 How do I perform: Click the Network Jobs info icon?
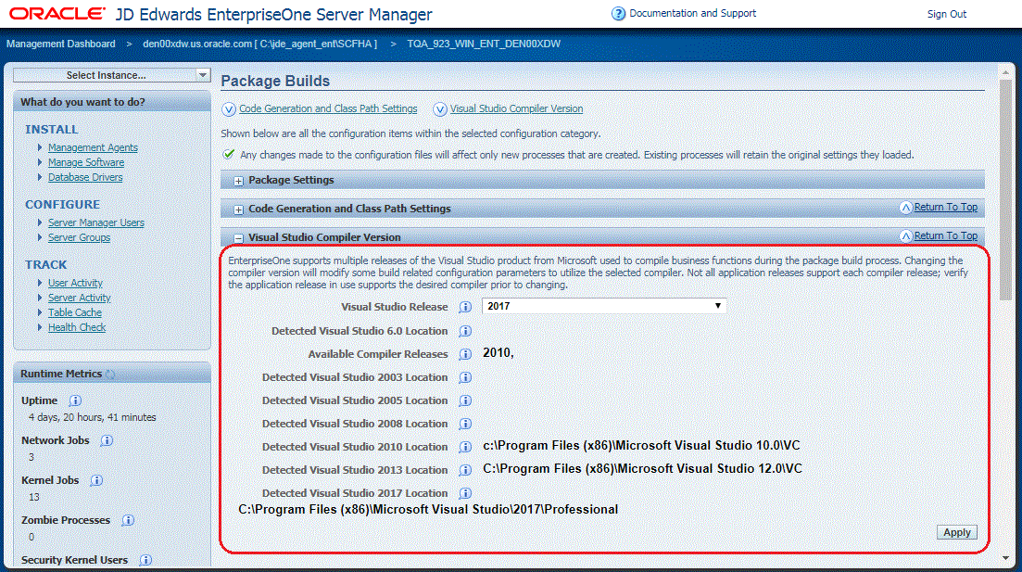click(x=107, y=440)
